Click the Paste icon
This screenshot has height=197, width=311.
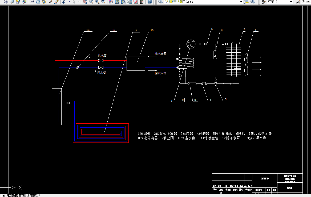44,2
